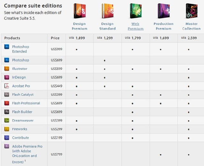Go to the Fireworks product page
The image size is (204, 166).
20,129
